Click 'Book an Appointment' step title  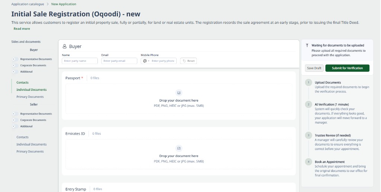pos(330,162)
